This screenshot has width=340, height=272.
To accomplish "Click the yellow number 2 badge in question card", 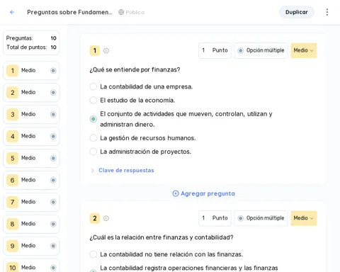I will pyautogui.click(x=95, y=218).
